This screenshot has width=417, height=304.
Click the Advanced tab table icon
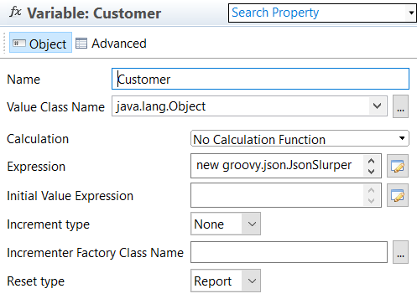81,44
